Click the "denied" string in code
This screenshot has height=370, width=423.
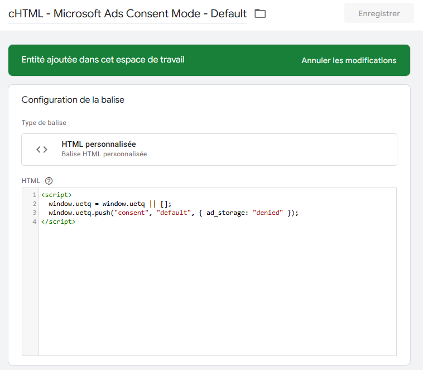click(268, 213)
